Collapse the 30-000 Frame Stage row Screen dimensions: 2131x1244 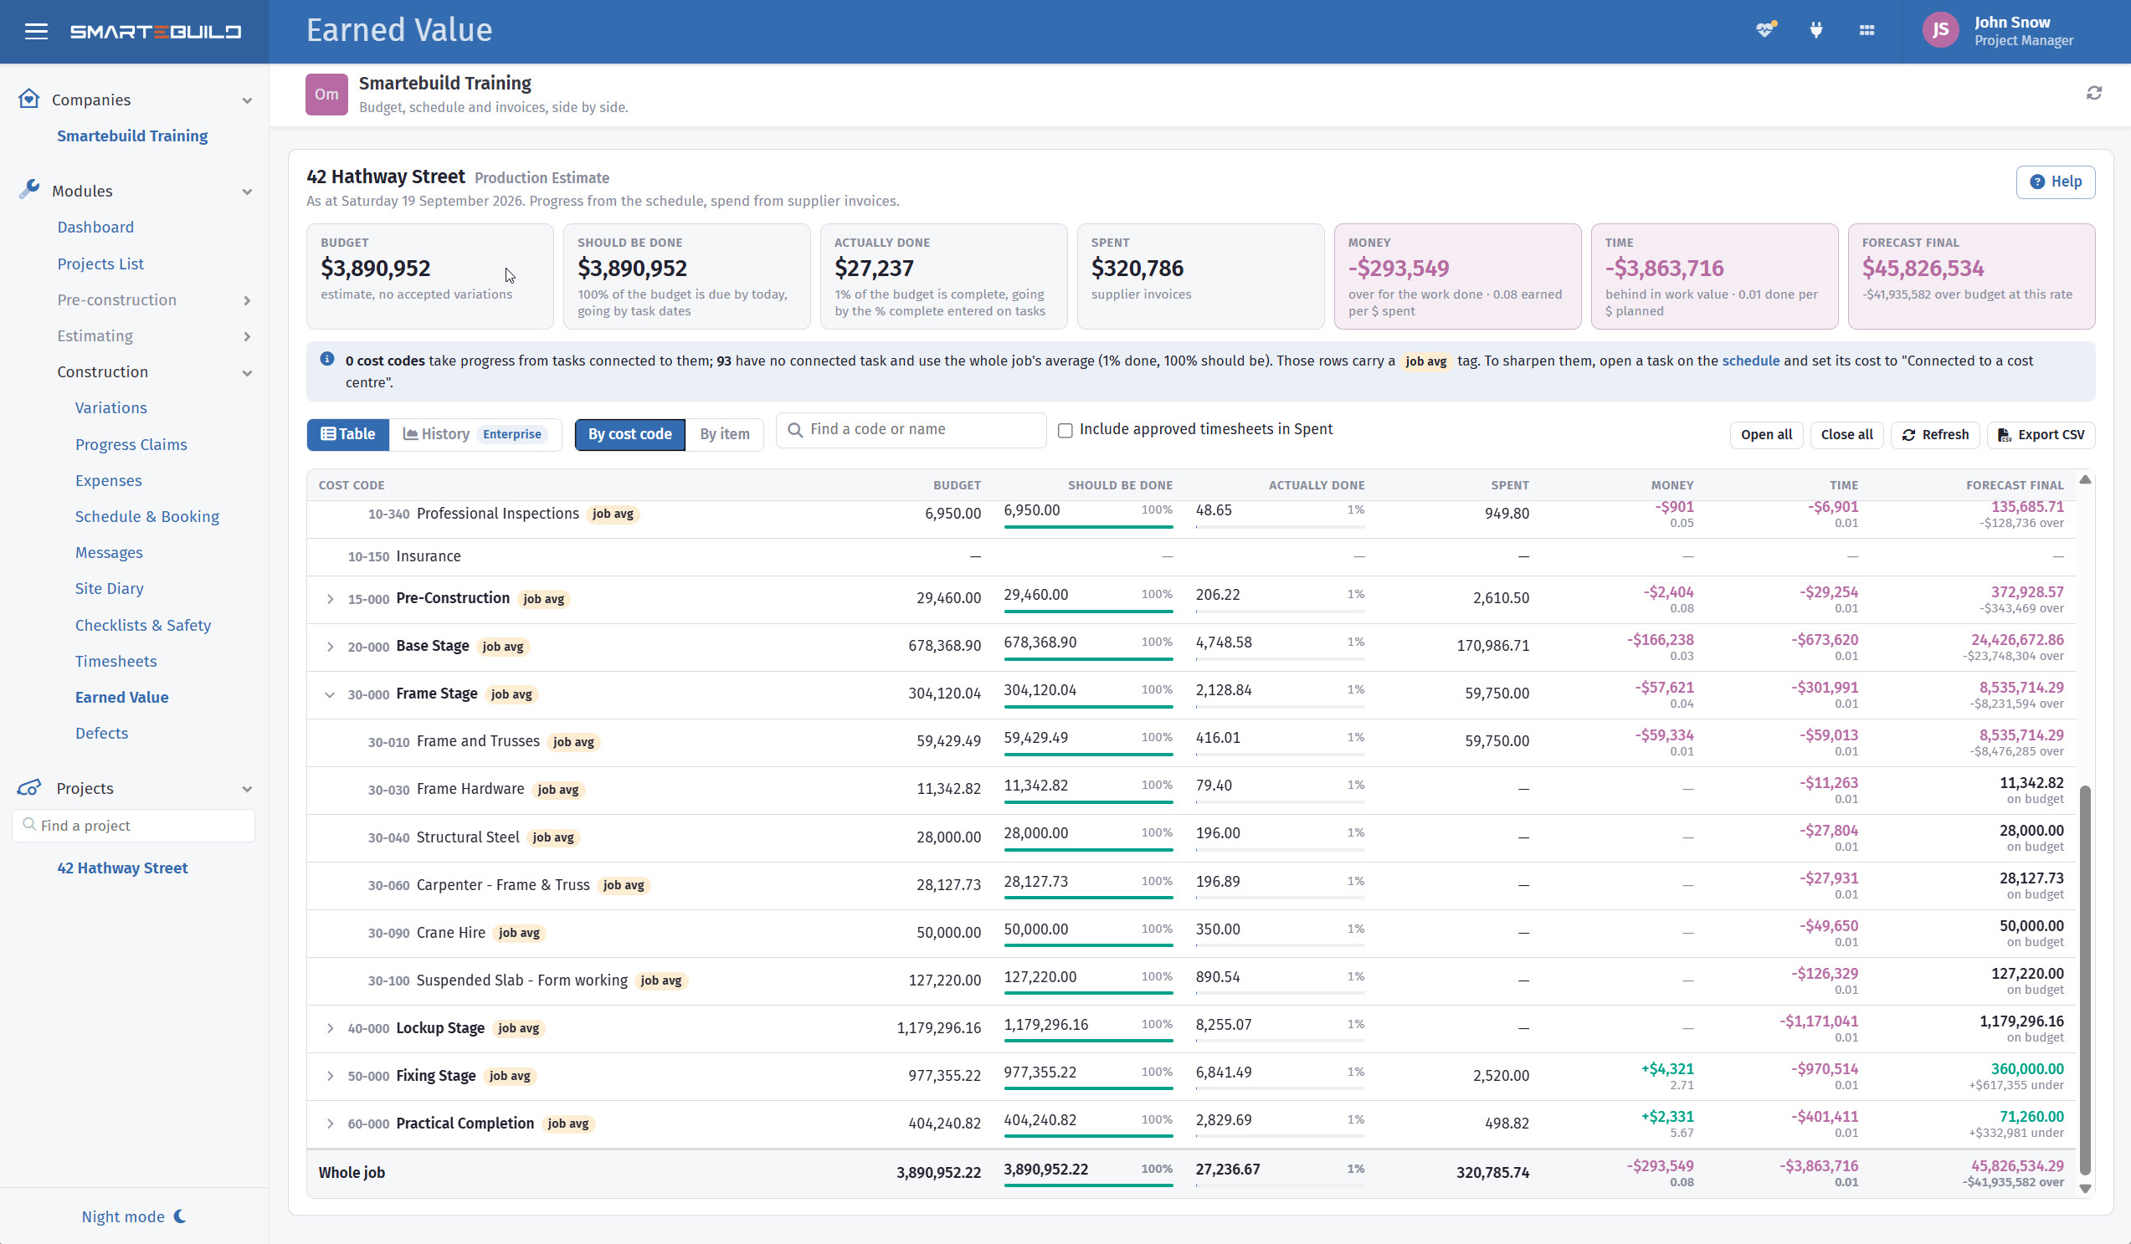click(x=330, y=694)
